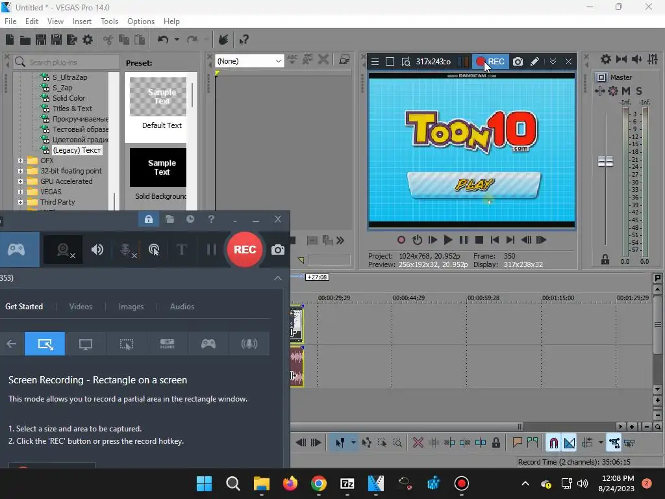665x499 pixels.
Task: Click the red X delete tool
Action: [x=418, y=442]
